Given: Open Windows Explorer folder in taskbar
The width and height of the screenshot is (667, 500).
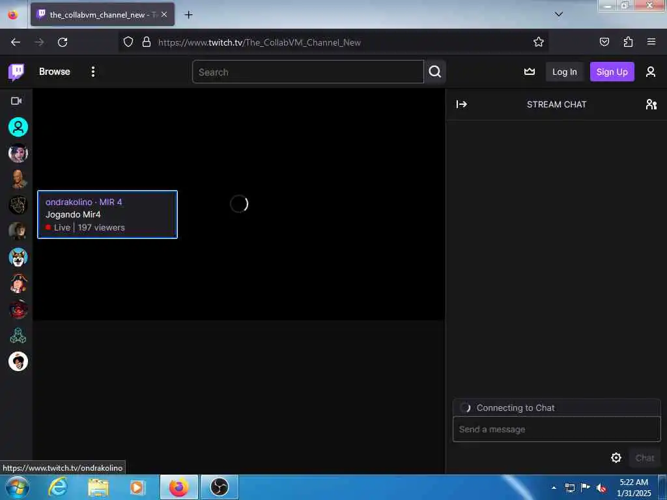Looking at the screenshot, I should click(98, 487).
